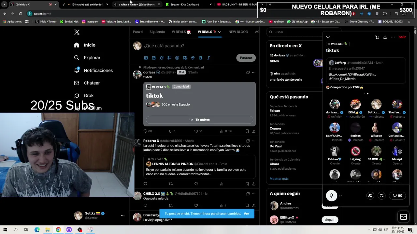Switch to the Siguiendo tab
This screenshot has width=417, height=234.
coord(157,32)
